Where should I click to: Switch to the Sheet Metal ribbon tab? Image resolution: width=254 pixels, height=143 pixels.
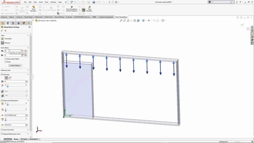28,17
